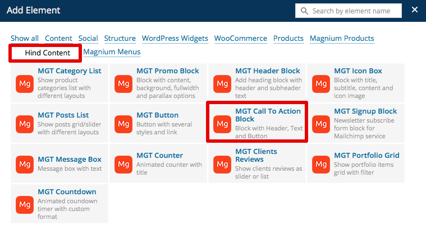Click the MGT Icon Box Mg icon
426x234 pixels.
321,83
